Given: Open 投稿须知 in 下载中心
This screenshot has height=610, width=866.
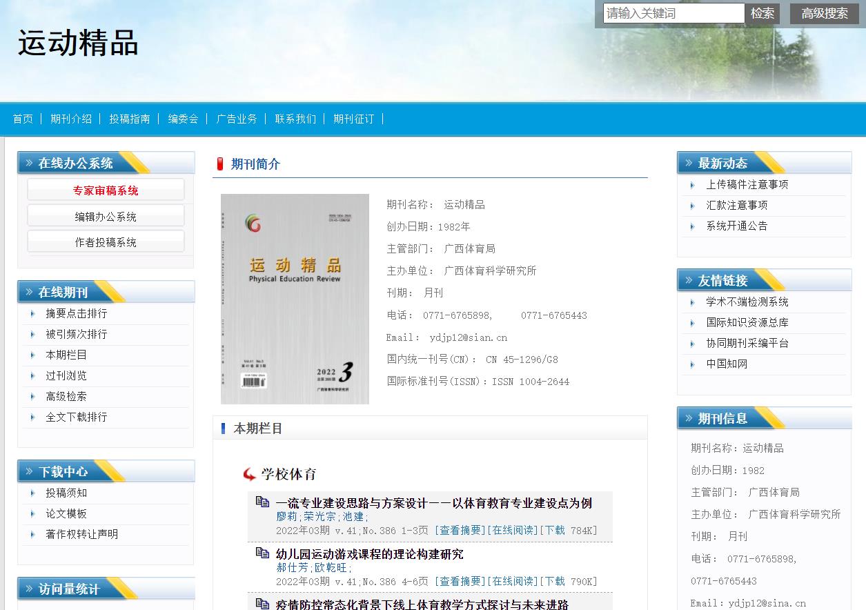Looking at the screenshot, I should pos(66,493).
